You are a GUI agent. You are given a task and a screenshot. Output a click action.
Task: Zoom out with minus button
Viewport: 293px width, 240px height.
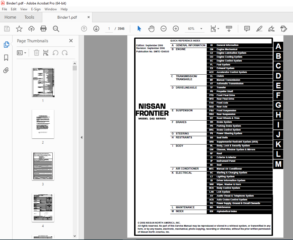click(164, 29)
